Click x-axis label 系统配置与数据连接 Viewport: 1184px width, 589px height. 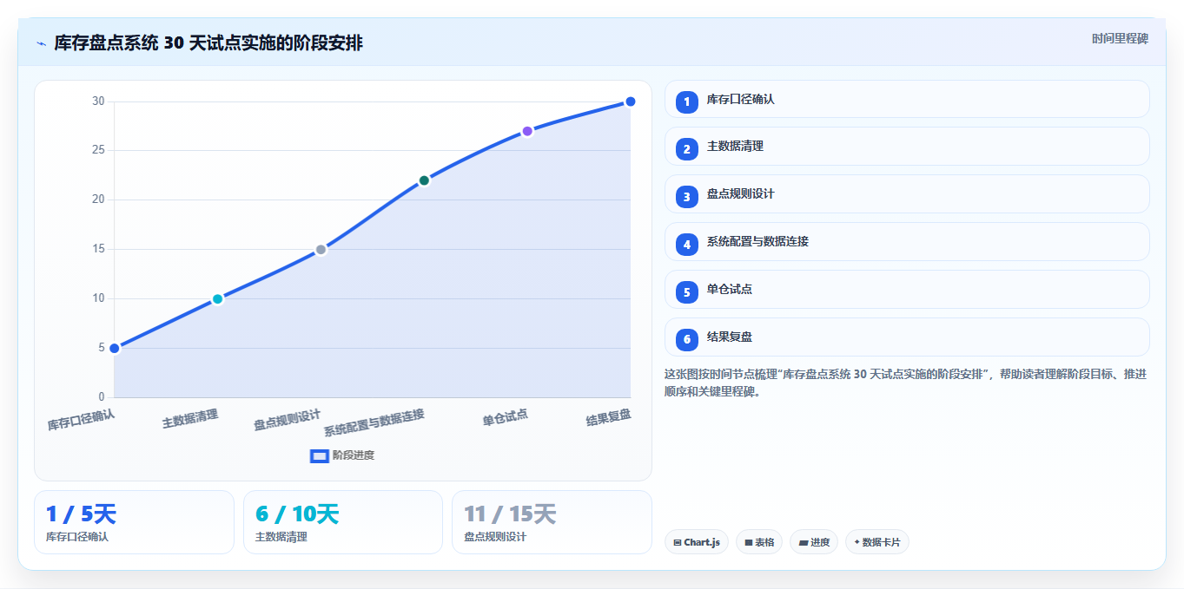click(374, 422)
